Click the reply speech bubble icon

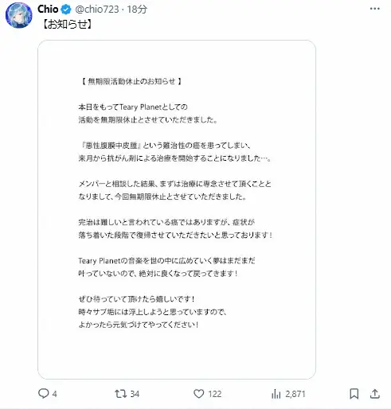(43, 394)
